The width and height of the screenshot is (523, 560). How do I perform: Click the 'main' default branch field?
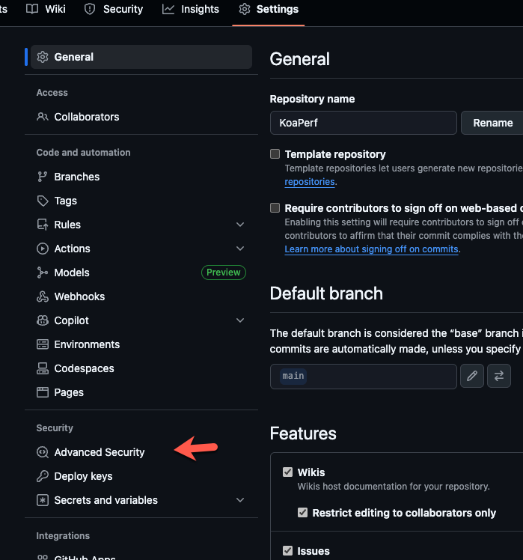[x=364, y=377]
